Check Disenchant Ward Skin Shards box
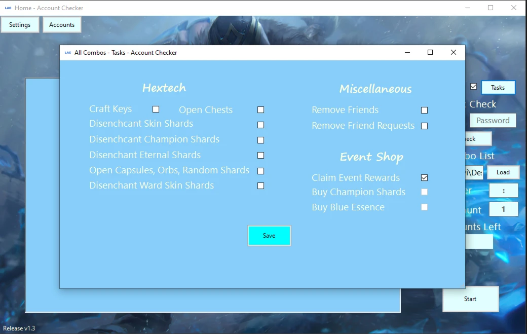The width and height of the screenshot is (527, 334). pos(260,186)
